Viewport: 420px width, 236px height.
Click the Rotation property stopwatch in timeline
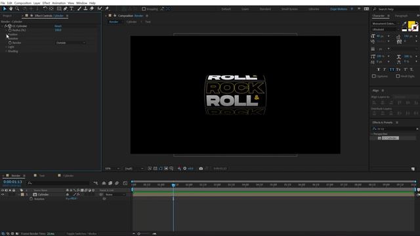(x=31, y=199)
